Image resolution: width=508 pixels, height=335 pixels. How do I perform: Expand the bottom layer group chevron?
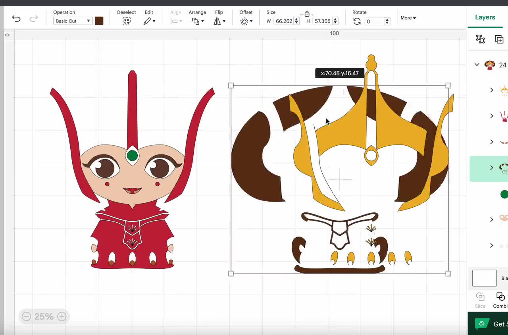click(x=492, y=246)
